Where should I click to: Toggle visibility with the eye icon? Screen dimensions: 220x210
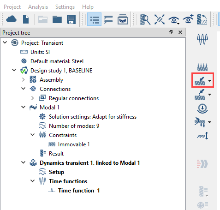[x=174, y=20]
